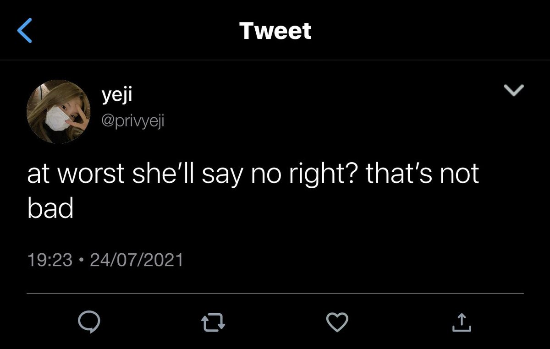Click the 19:23 timestamp
This screenshot has width=550, height=349.
coord(50,260)
